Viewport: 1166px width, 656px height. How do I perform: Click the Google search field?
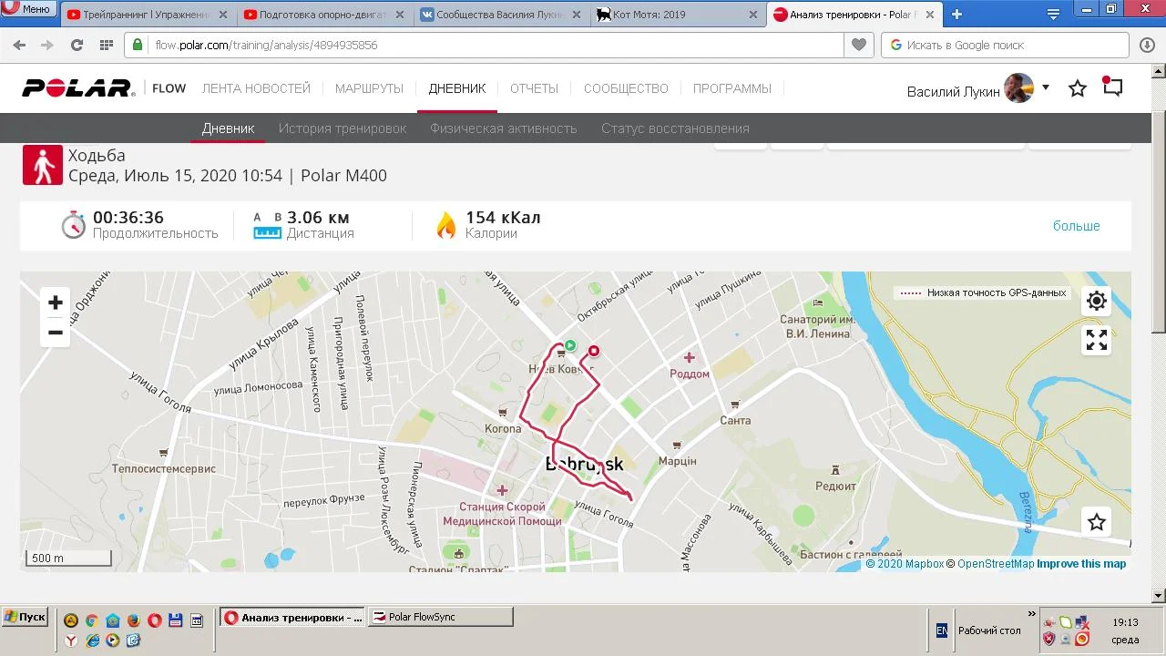(x=1006, y=45)
